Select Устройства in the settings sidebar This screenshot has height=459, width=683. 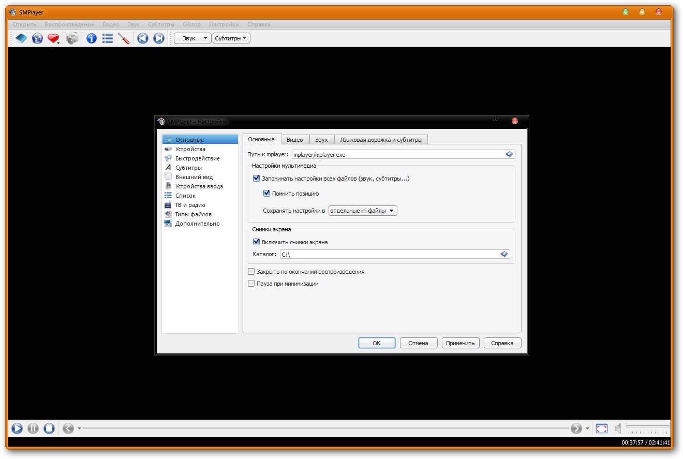(200, 149)
